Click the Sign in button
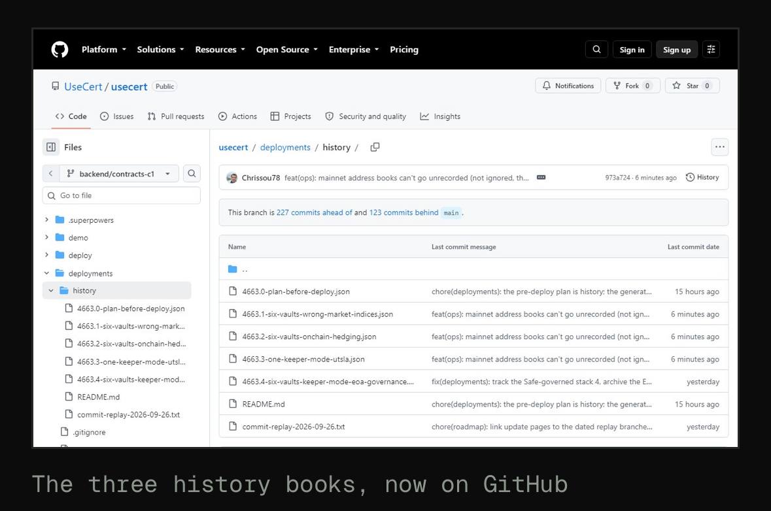The height and width of the screenshot is (511, 771). 632,50
